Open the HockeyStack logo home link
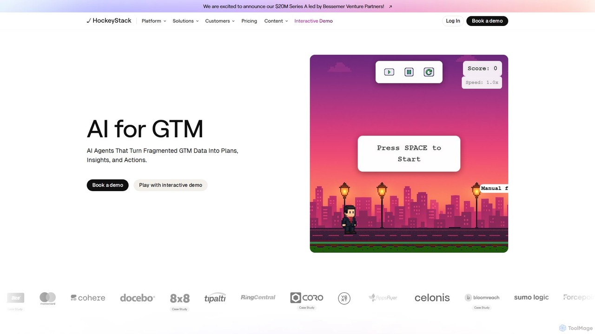Viewport: 595px width, 334px height. (x=109, y=21)
